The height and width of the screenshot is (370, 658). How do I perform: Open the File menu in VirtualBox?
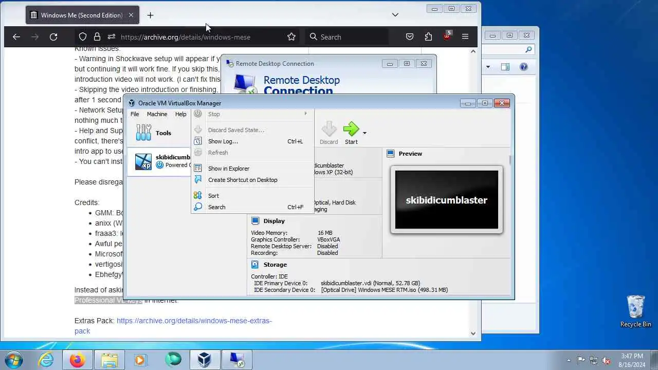point(135,114)
